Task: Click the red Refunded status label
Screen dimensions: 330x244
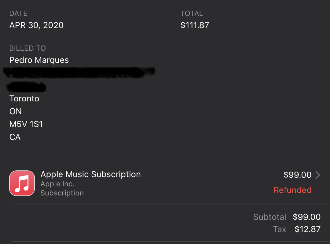Action: (x=292, y=190)
